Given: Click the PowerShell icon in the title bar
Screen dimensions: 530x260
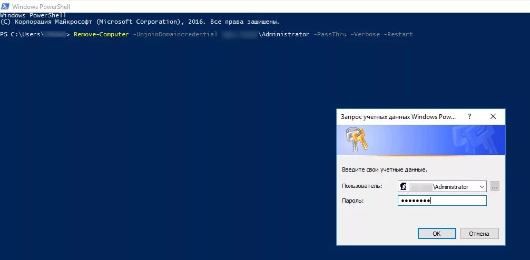Looking at the screenshot, I should coord(5,6).
